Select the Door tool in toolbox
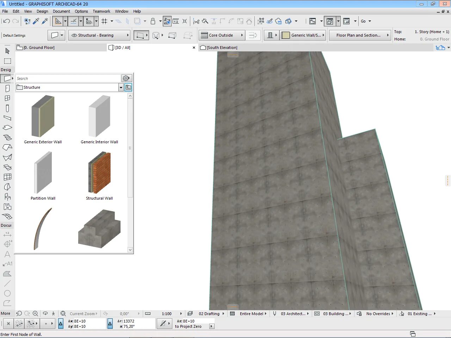451x338 pixels. (x=7, y=88)
